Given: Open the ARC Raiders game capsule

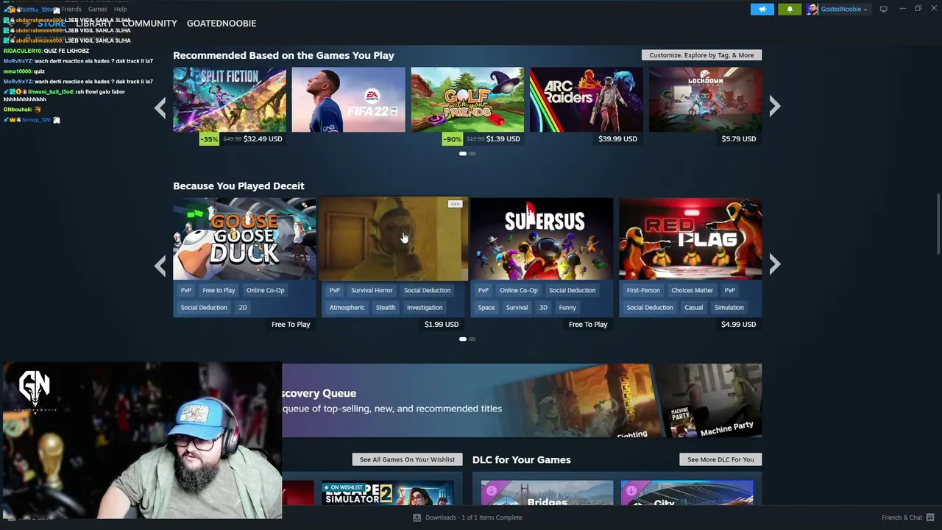Looking at the screenshot, I should (586, 99).
